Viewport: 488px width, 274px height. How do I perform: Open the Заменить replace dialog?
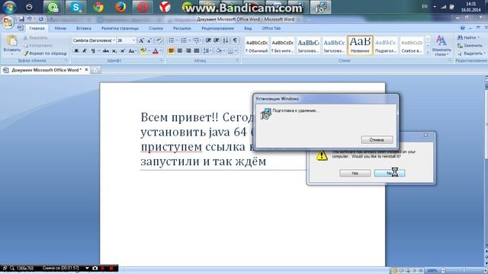(x=470, y=46)
